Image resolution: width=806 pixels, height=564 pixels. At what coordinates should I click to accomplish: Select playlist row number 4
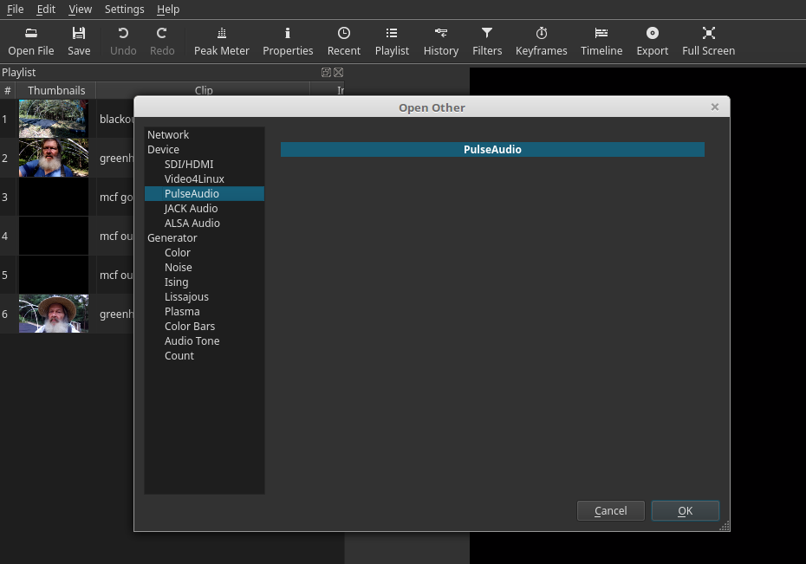[x=4, y=236]
